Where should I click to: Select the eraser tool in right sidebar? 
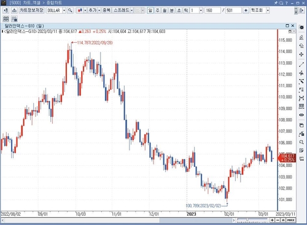coord(301,37)
